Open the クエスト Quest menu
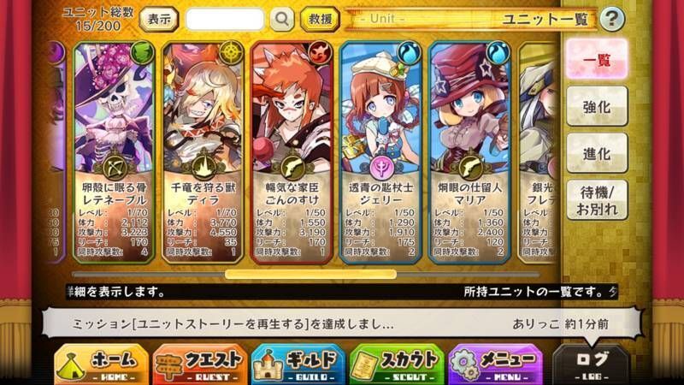This screenshot has height=385, width=684. pyautogui.click(x=200, y=365)
